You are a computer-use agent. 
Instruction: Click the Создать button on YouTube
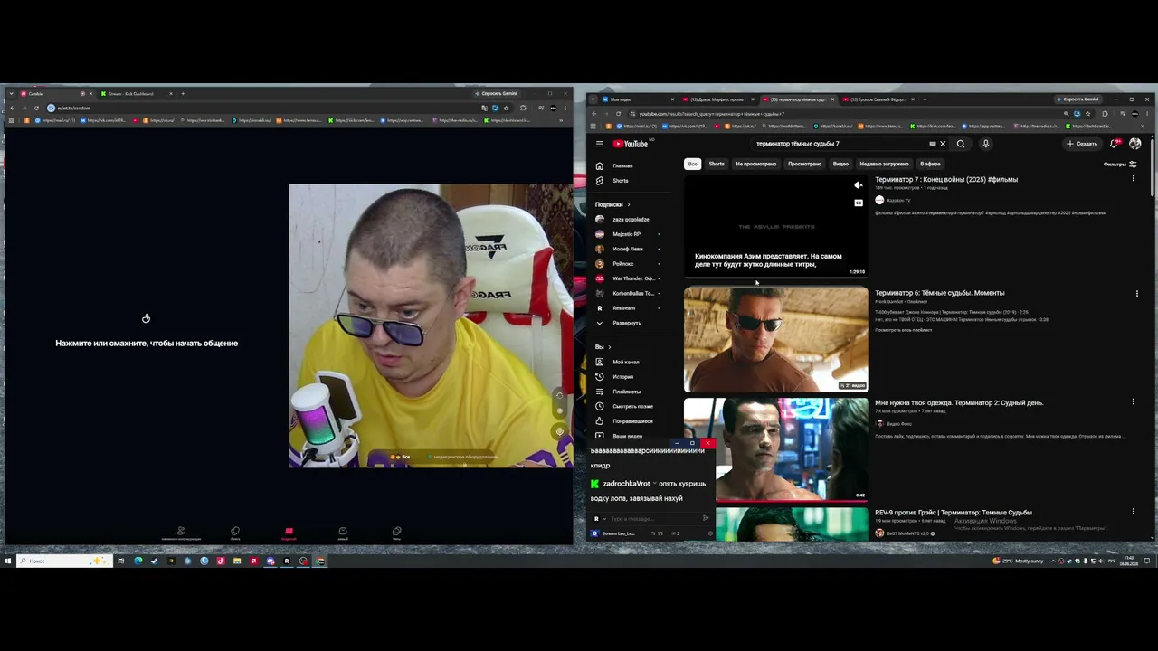pos(1082,144)
